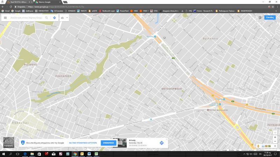Click the my-location button on map

(275, 133)
